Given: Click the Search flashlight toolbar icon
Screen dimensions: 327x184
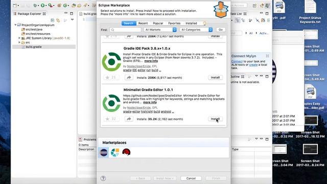Looking at the screenshot, I should (85, 6).
